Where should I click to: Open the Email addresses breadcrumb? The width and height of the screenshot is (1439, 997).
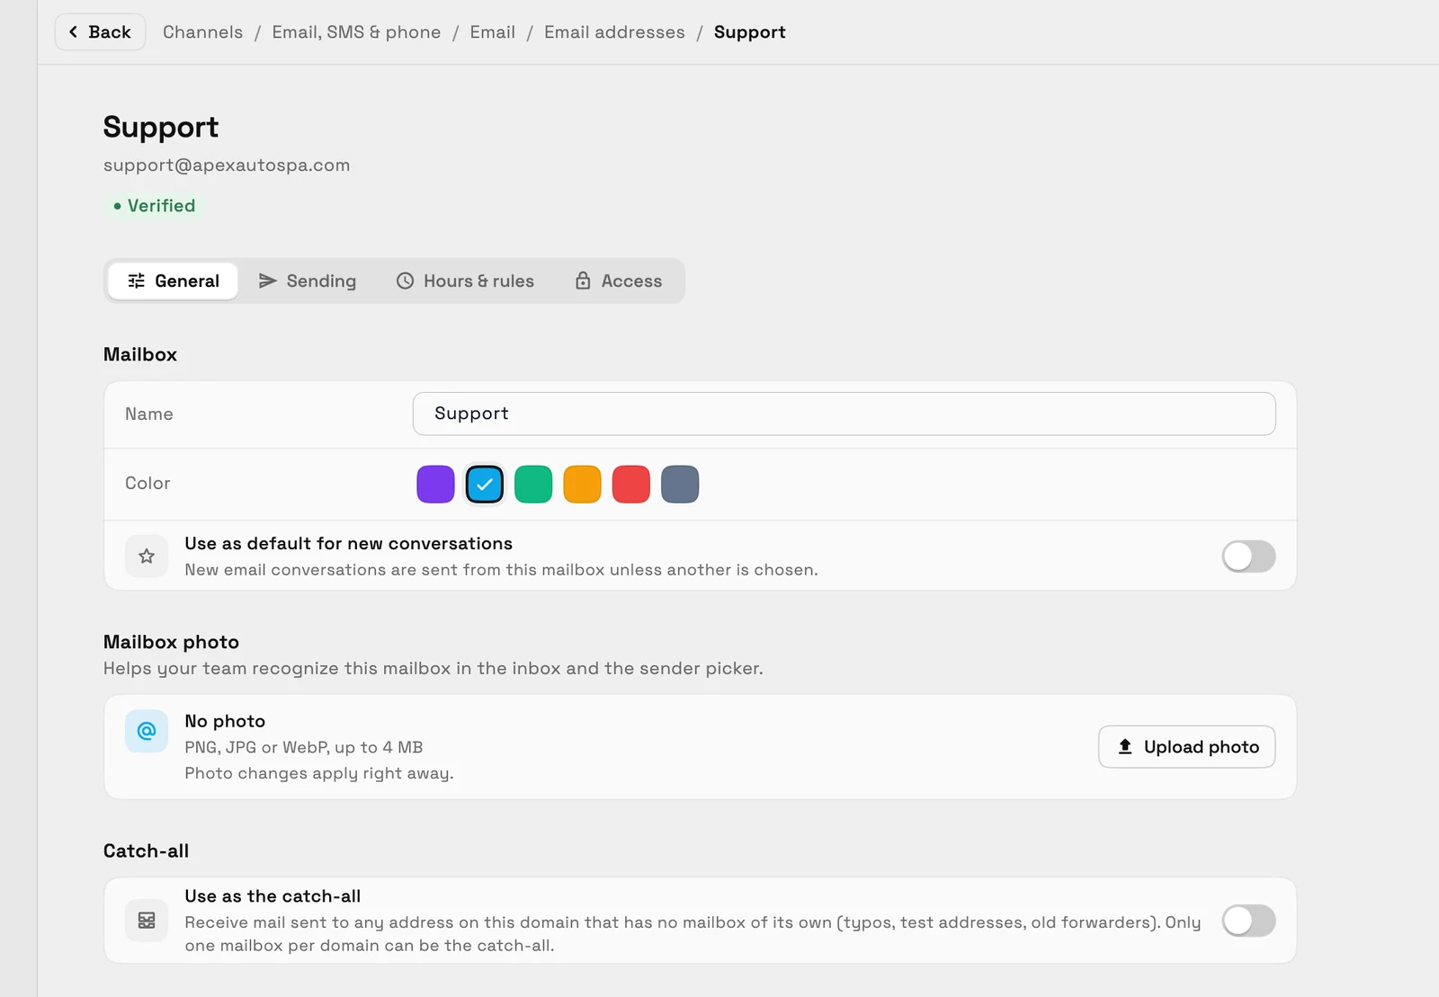coord(614,32)
